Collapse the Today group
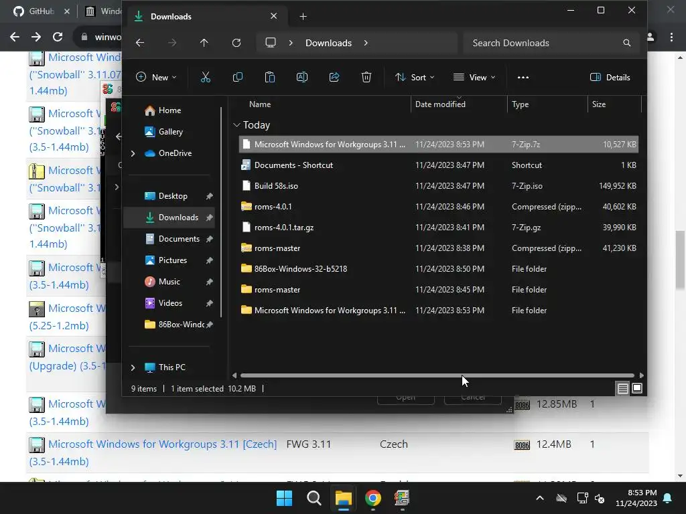 click(x=236, y=125)
